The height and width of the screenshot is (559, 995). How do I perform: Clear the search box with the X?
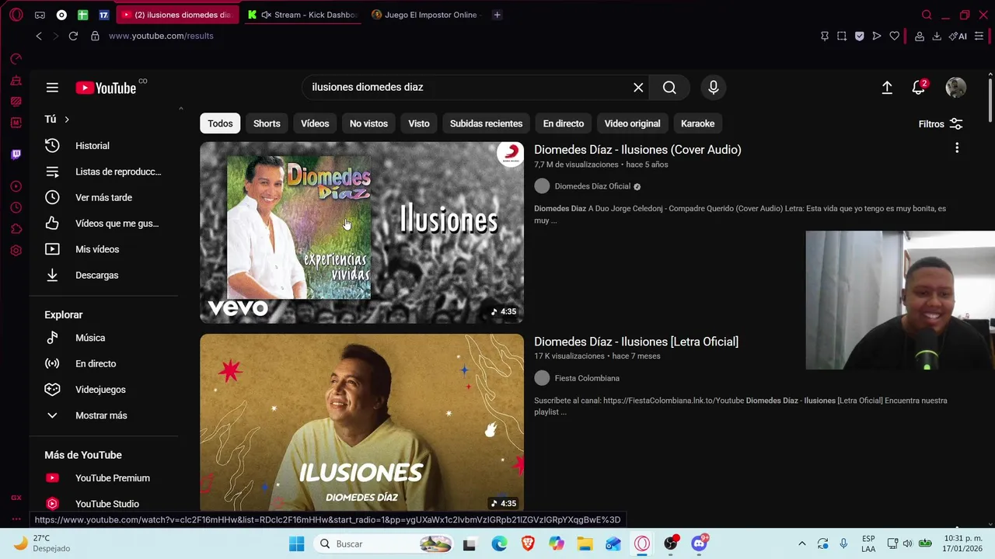638,88
